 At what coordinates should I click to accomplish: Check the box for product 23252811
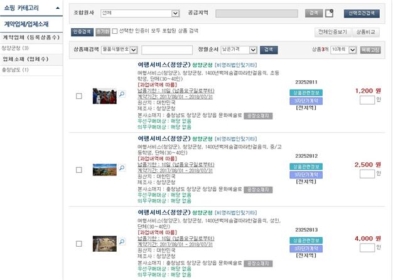79,96
